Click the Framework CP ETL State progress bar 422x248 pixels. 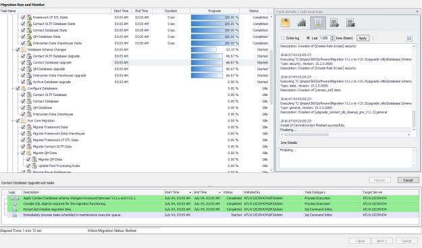tap(215, 18)
